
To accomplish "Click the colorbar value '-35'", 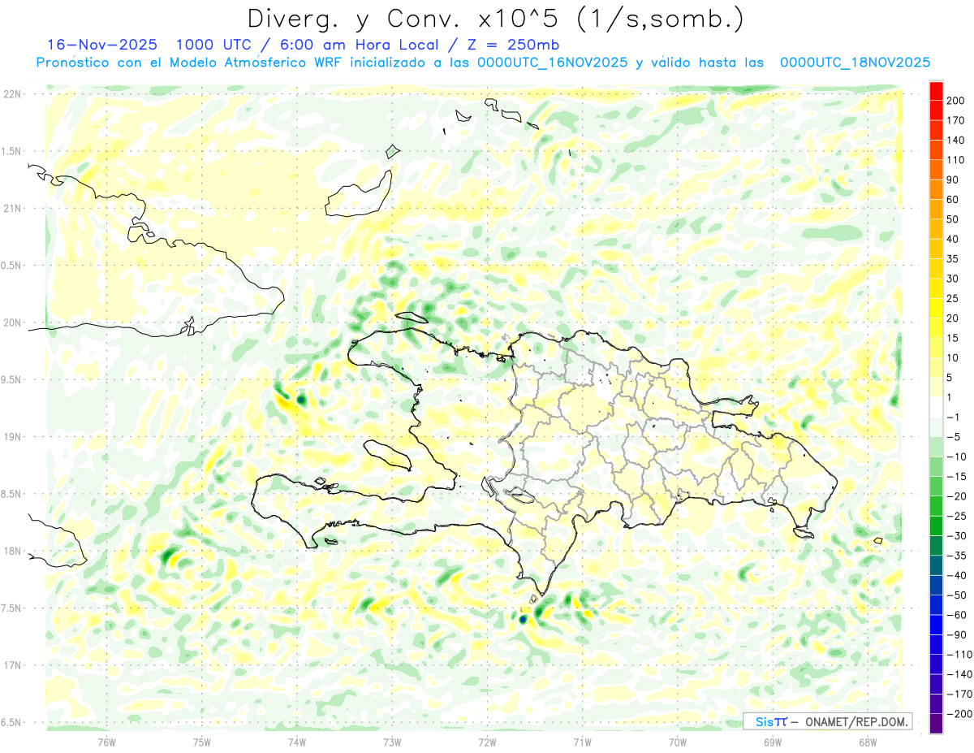I will (x=958, y=556).
